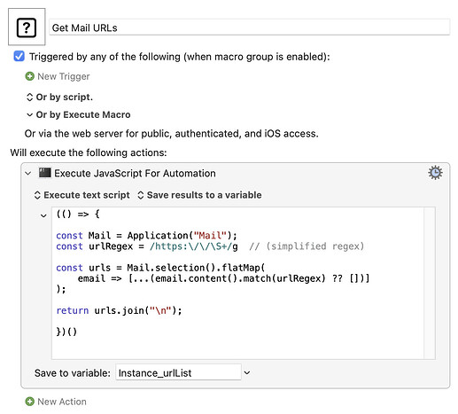
Task: Click the question mark macro icon
Action: tap(27, 27)
